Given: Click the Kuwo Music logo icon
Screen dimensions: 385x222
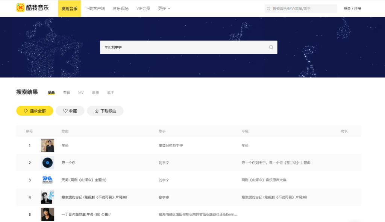Looking at the screenshot, I should point(20,8).
